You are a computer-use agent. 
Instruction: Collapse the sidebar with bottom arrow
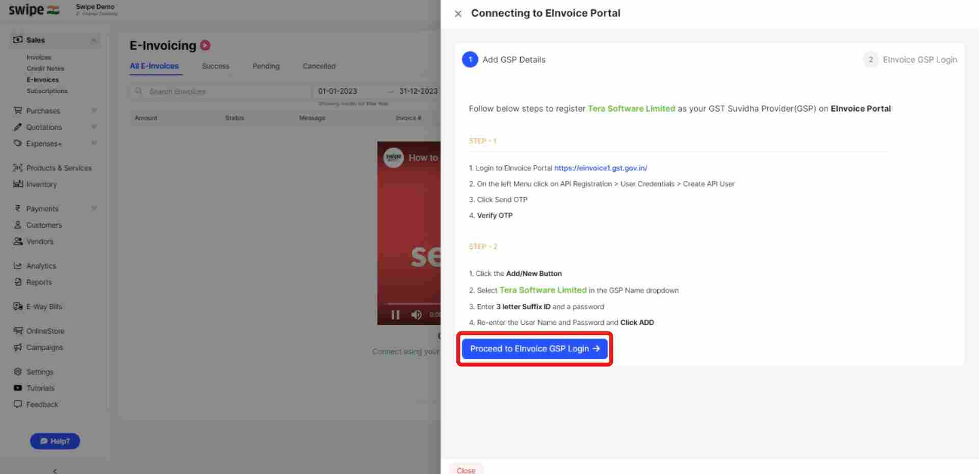pyautogui.click(x=55, y=471)
